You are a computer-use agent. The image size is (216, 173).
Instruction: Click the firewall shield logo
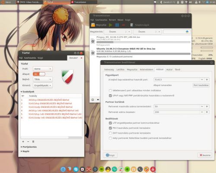coord(67,77)
